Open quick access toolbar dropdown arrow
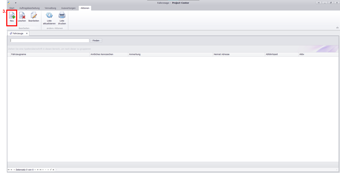 [x=16, y=3]
